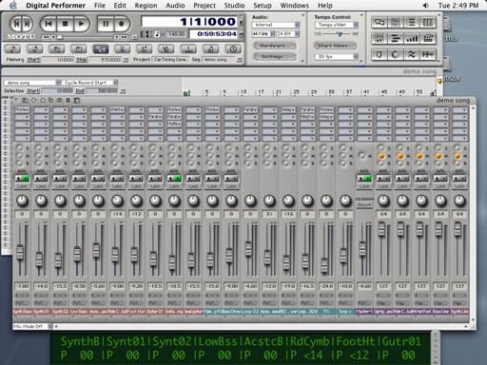Toggle the green automation button on SynthB strip

[26, 179]
